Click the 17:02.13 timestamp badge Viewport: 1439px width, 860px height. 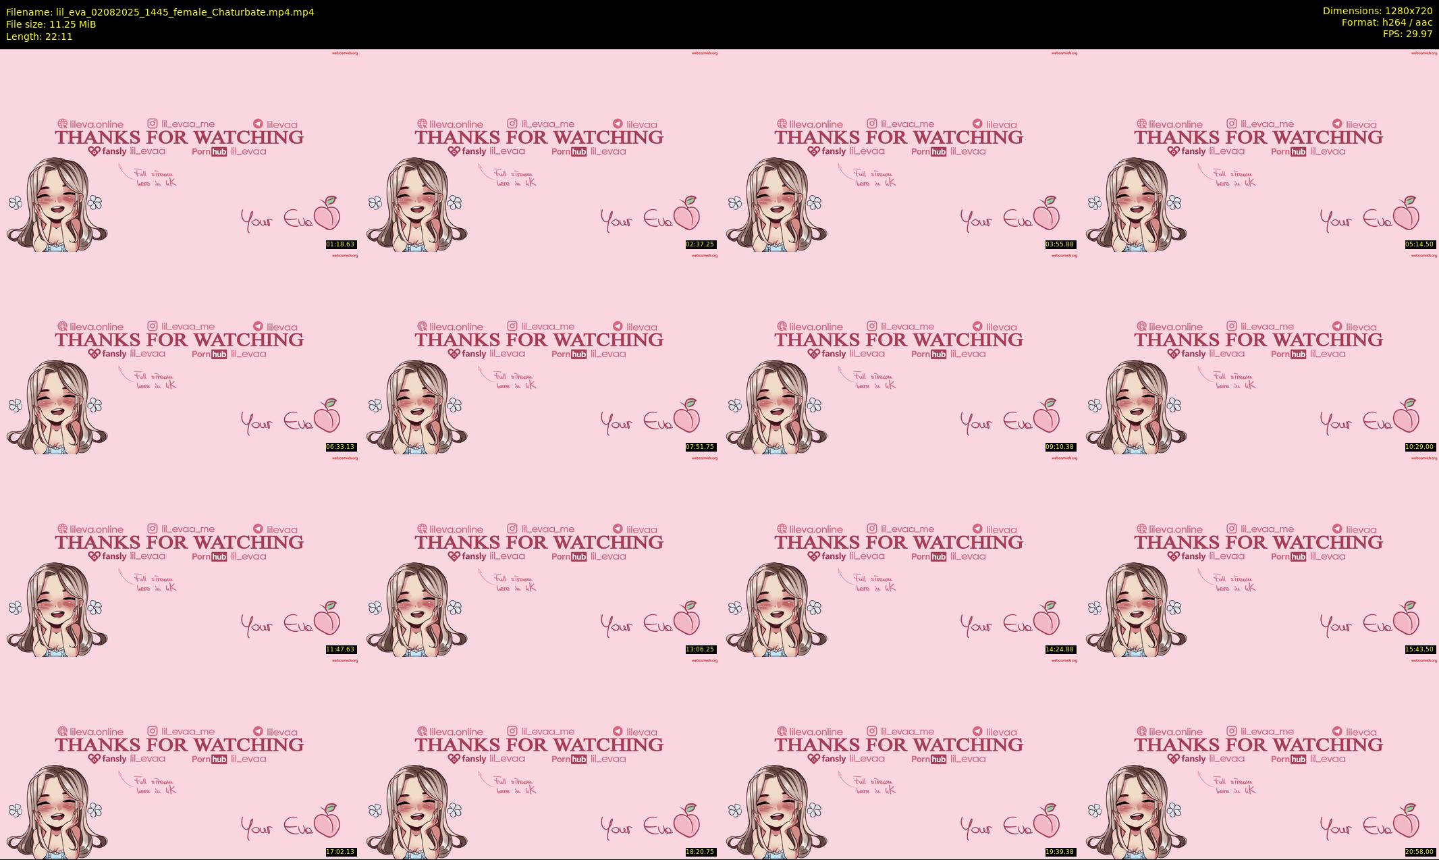click(340, 852)
